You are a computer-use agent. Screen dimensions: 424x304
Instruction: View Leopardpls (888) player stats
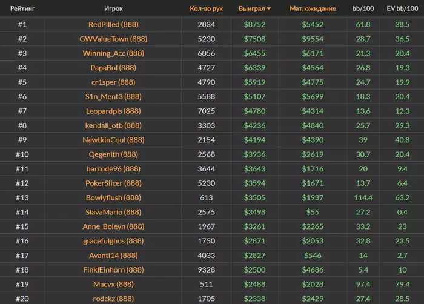(113, 111)
